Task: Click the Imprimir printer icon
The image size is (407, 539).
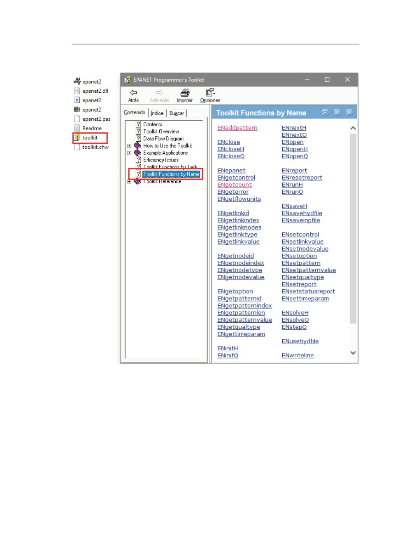Action: [185, 93]
